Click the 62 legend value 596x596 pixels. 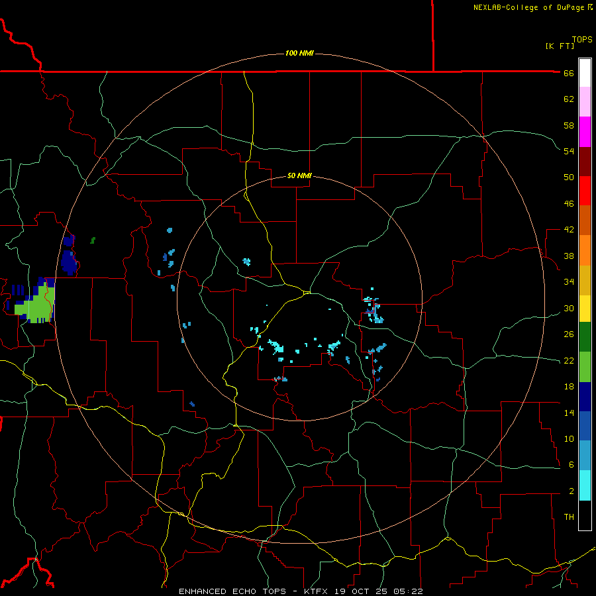(x=569, y=99)
